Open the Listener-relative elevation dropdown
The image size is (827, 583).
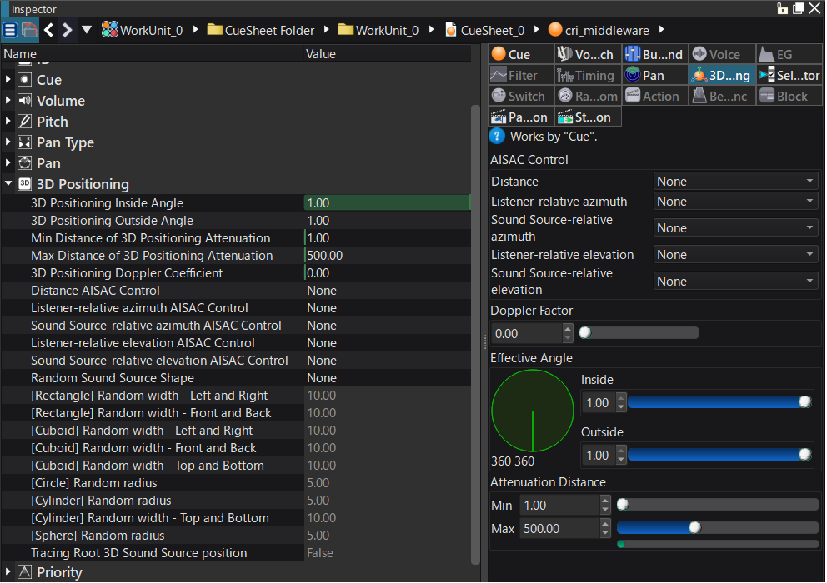[x=735, y=255]
